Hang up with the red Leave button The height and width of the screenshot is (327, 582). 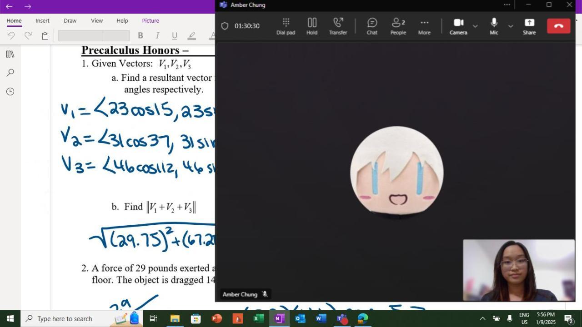[x=559, y=26]
